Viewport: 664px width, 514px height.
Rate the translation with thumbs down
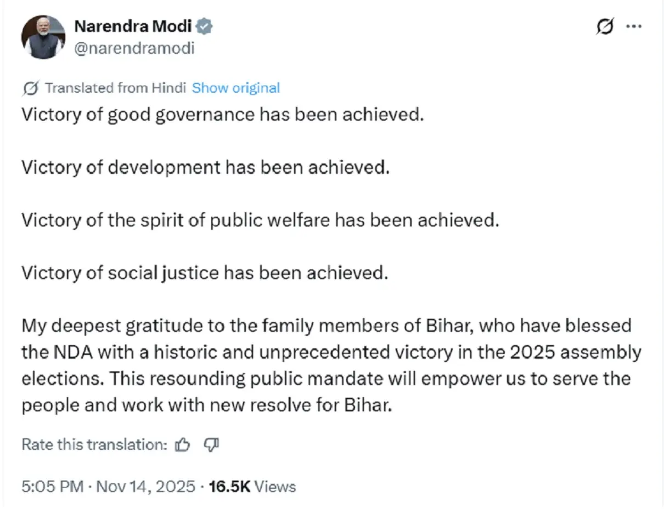[211, 445]
